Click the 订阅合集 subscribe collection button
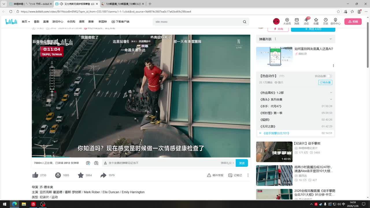This screenshot has height=208, width=370. coord(325,82)
